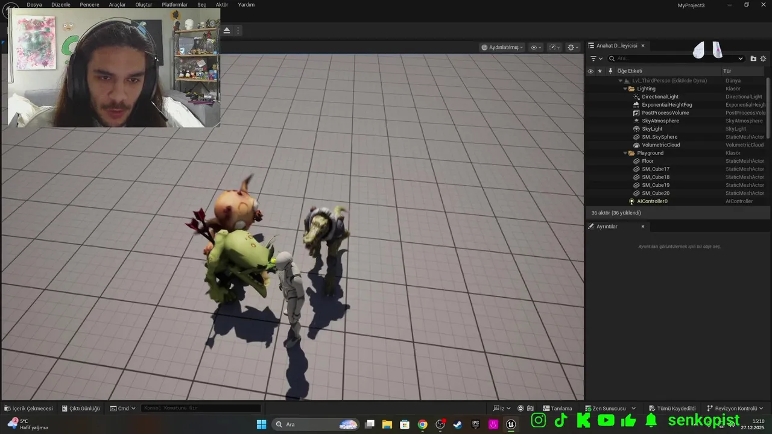
Task: Select SM_Cube18 in the outliner
Action: pyautogui.click(x=675, y=177)
